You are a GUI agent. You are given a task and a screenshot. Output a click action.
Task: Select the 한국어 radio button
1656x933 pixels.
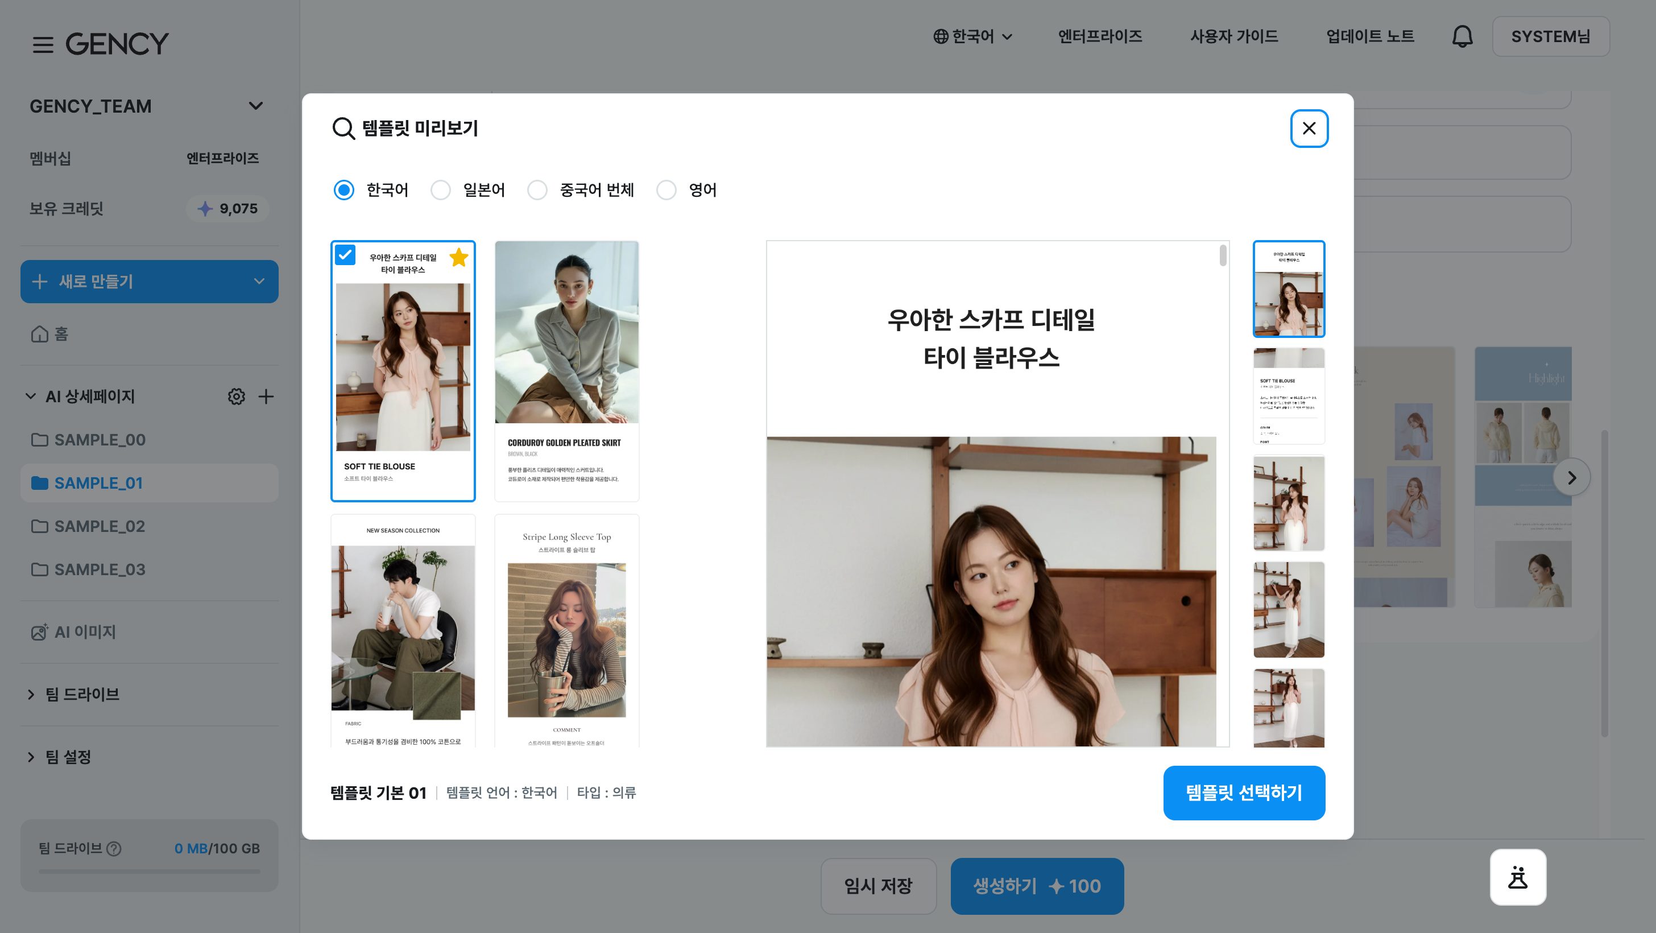pos(344,191)
